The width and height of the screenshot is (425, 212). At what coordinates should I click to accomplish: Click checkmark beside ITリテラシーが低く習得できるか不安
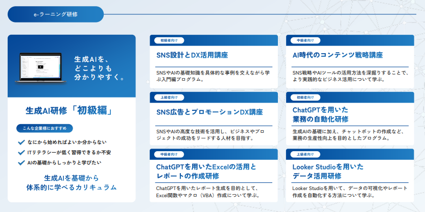point(21,152)
